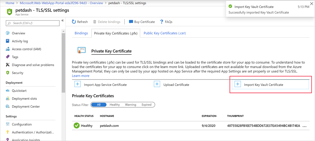Screen dimensions: 315x141
Task: Switch to the Bindings tab
Action: click(x=81, y=33)
